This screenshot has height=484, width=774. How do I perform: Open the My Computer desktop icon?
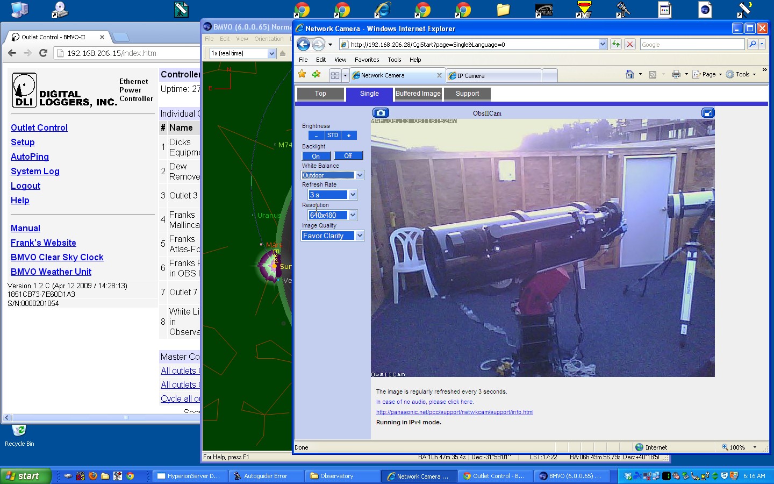(20, 9)
